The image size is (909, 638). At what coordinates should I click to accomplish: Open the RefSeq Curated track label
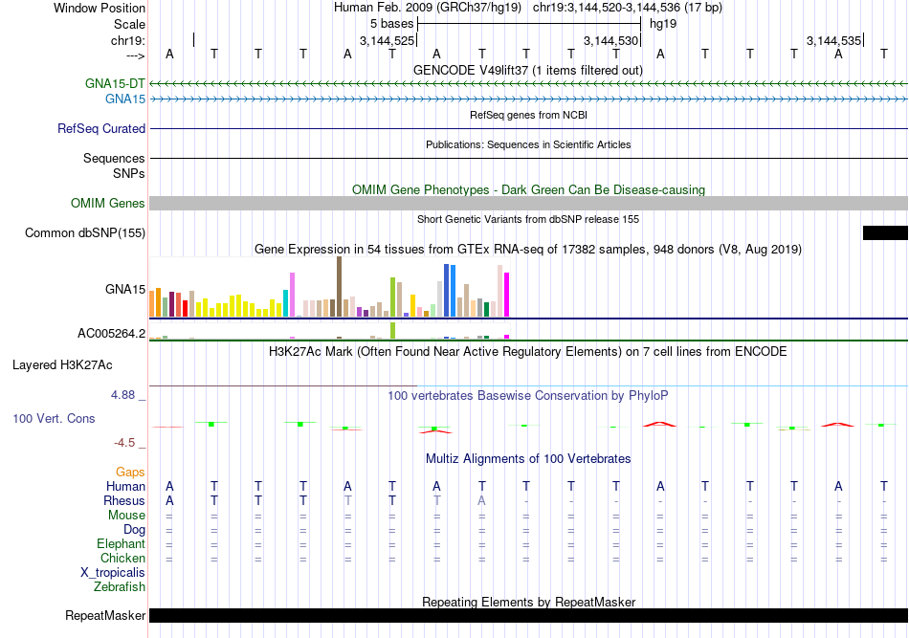[x=101, y=128]
